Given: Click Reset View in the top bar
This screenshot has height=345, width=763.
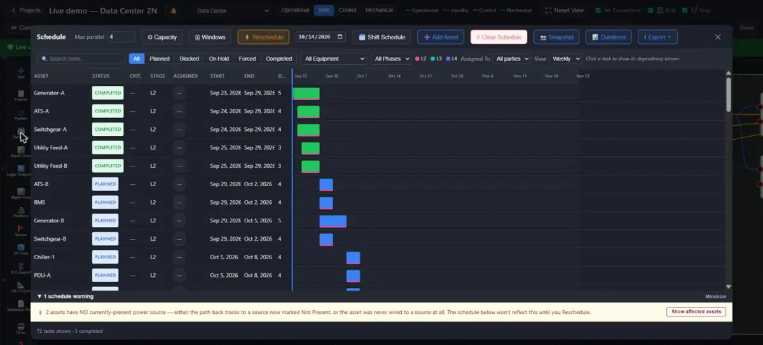Looking at the screenshot, I should [565, 10].
